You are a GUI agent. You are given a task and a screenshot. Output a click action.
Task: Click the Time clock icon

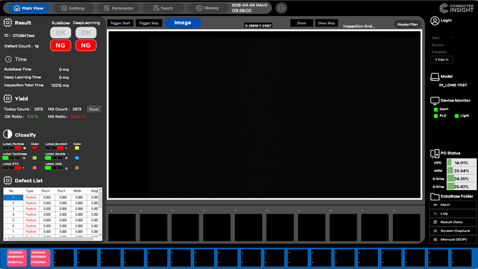(8, 59)
